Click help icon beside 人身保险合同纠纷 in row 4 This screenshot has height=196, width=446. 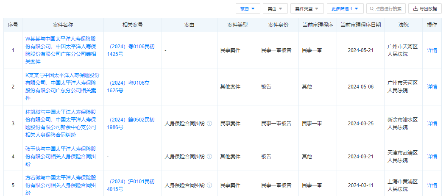pyautogui.click(x=209, y=157)
